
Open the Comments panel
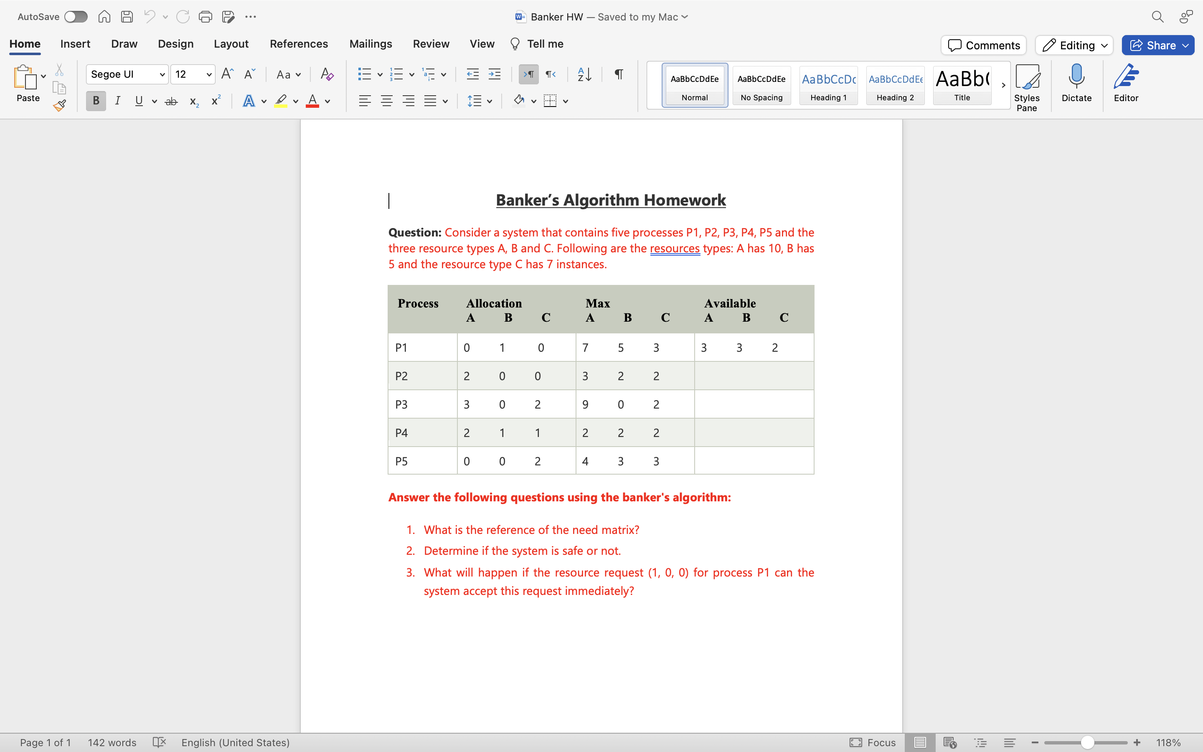983,45
